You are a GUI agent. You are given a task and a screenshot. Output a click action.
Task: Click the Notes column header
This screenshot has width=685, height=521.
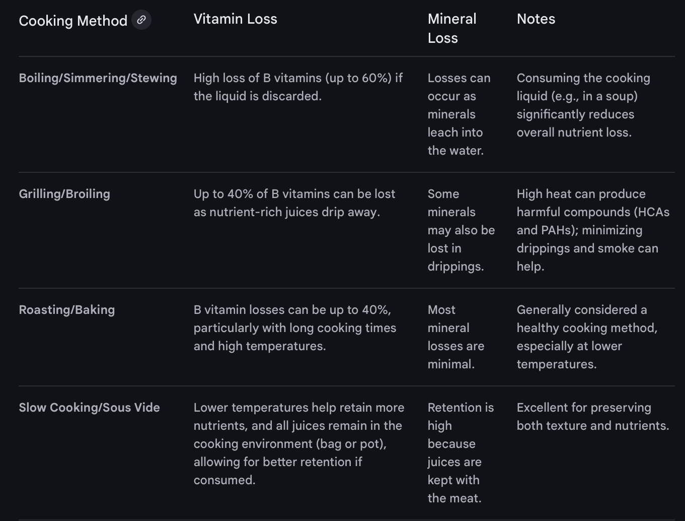click(x=536, y=19)
